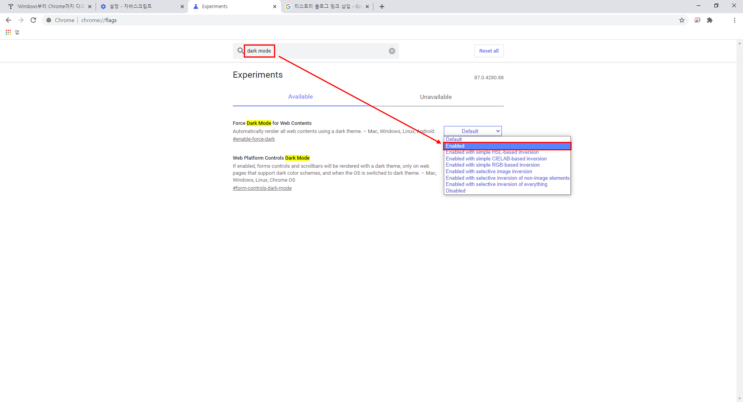Close the Experiments tab

coord(275,7)
